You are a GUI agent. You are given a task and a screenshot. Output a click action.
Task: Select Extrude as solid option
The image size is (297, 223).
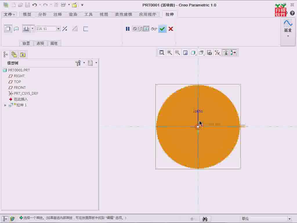8,29
